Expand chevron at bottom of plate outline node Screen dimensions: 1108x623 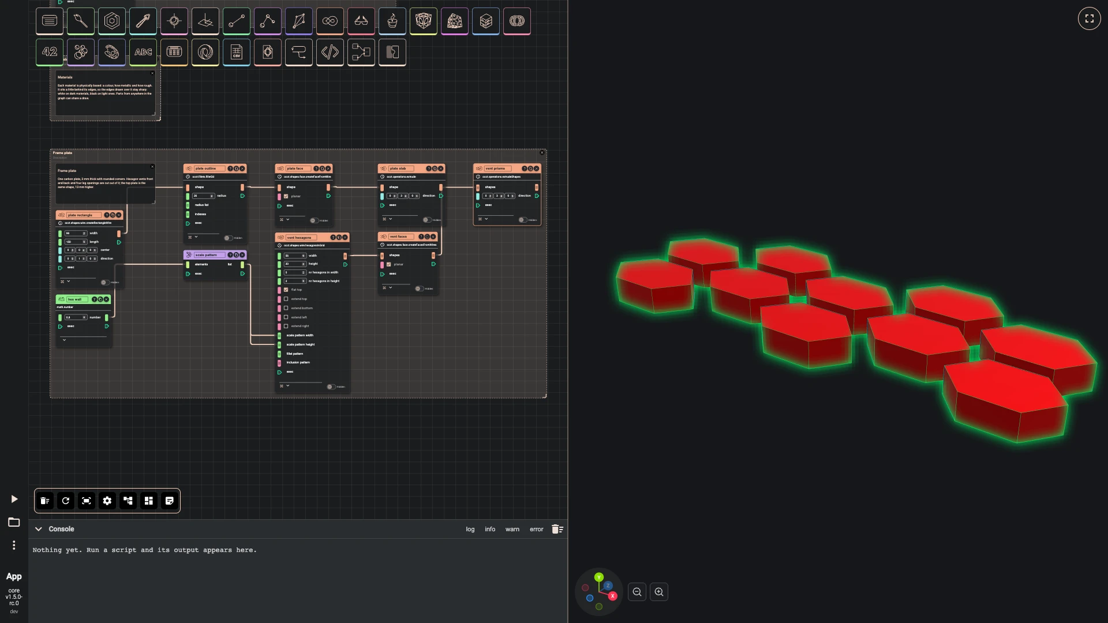coord(196,237)
